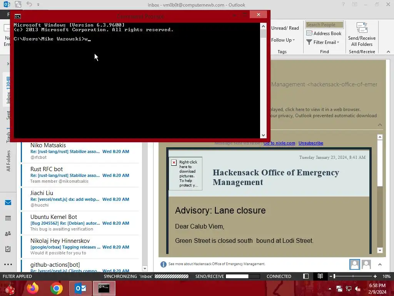Screen dimensions: 394x296
Task: Click See more about Hackensack Office text
Action: point(217,264)
